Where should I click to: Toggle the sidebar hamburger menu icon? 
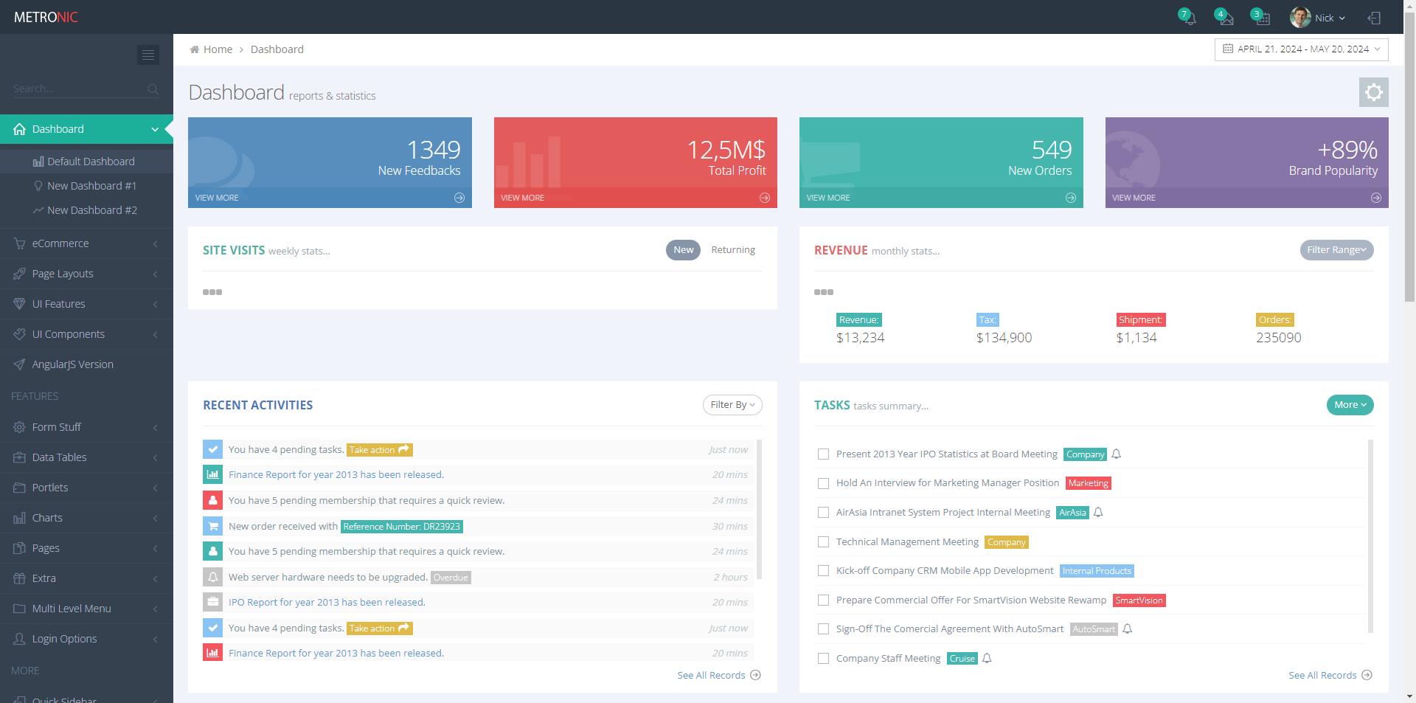(x=148, y=55)
